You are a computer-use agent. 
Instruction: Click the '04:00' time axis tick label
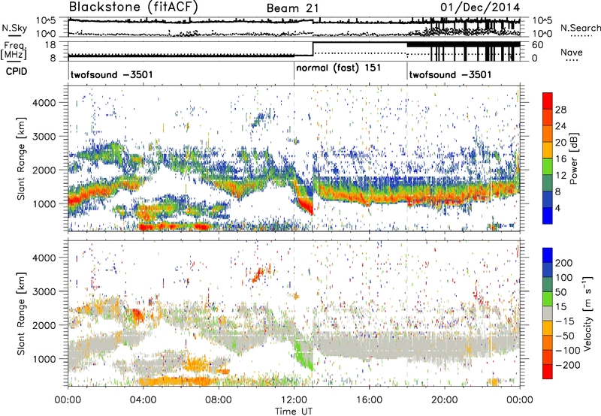click(x=143, y=400)
